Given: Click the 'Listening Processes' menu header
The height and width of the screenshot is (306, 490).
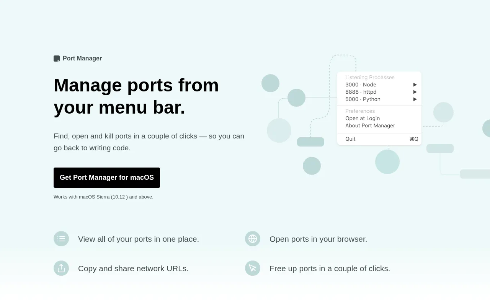Looking at the screenshot, I should (x=370, y=77).
